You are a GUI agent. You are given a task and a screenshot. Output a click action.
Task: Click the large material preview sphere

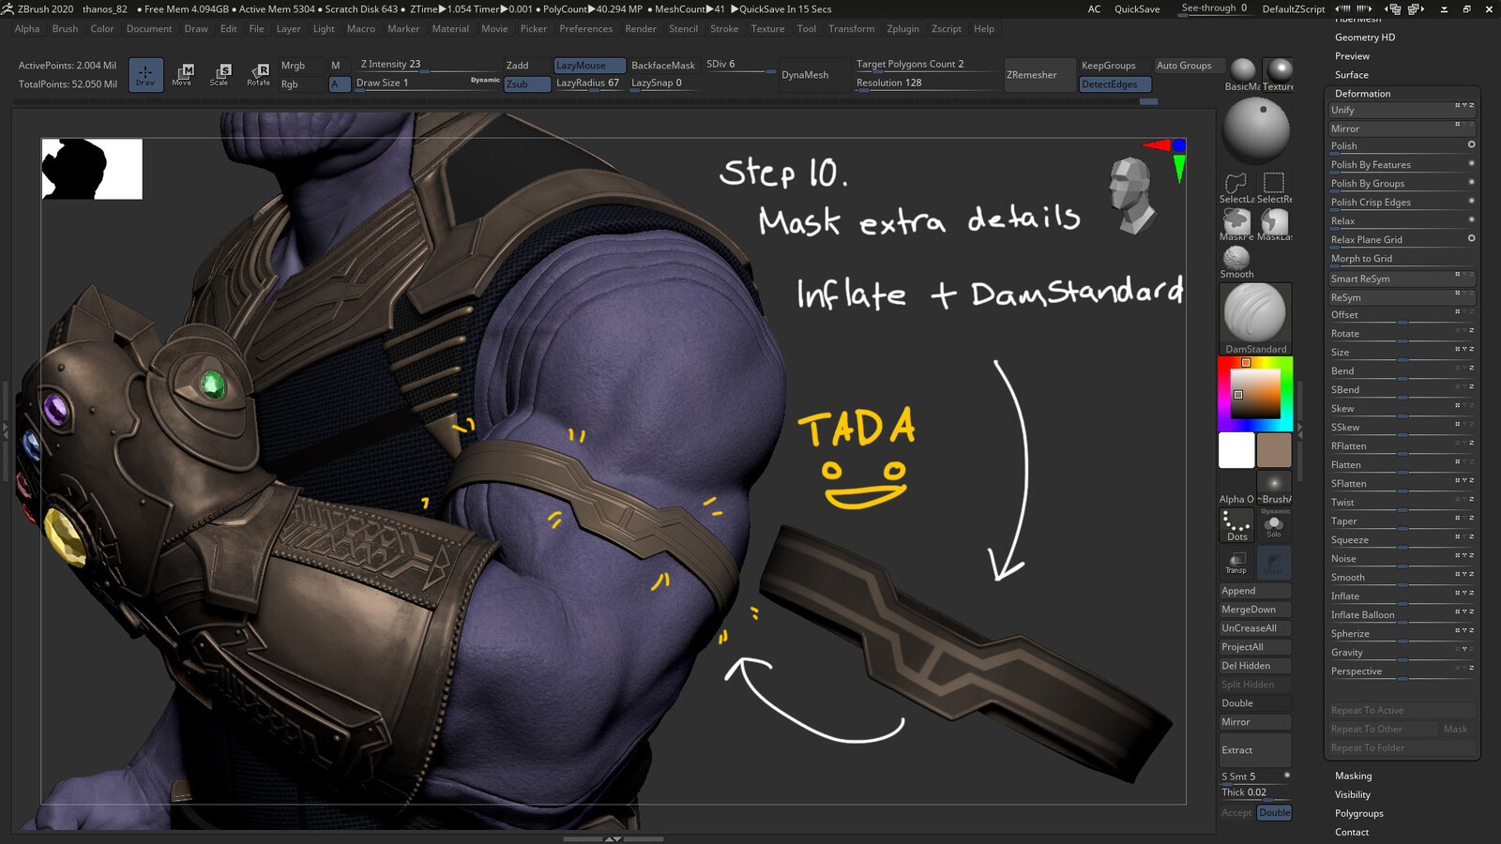[x=1256, y=129]
